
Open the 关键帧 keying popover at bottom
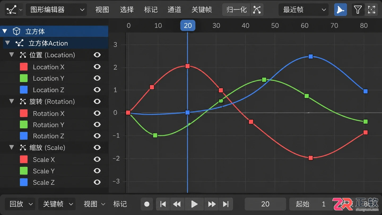coord(57,204)
